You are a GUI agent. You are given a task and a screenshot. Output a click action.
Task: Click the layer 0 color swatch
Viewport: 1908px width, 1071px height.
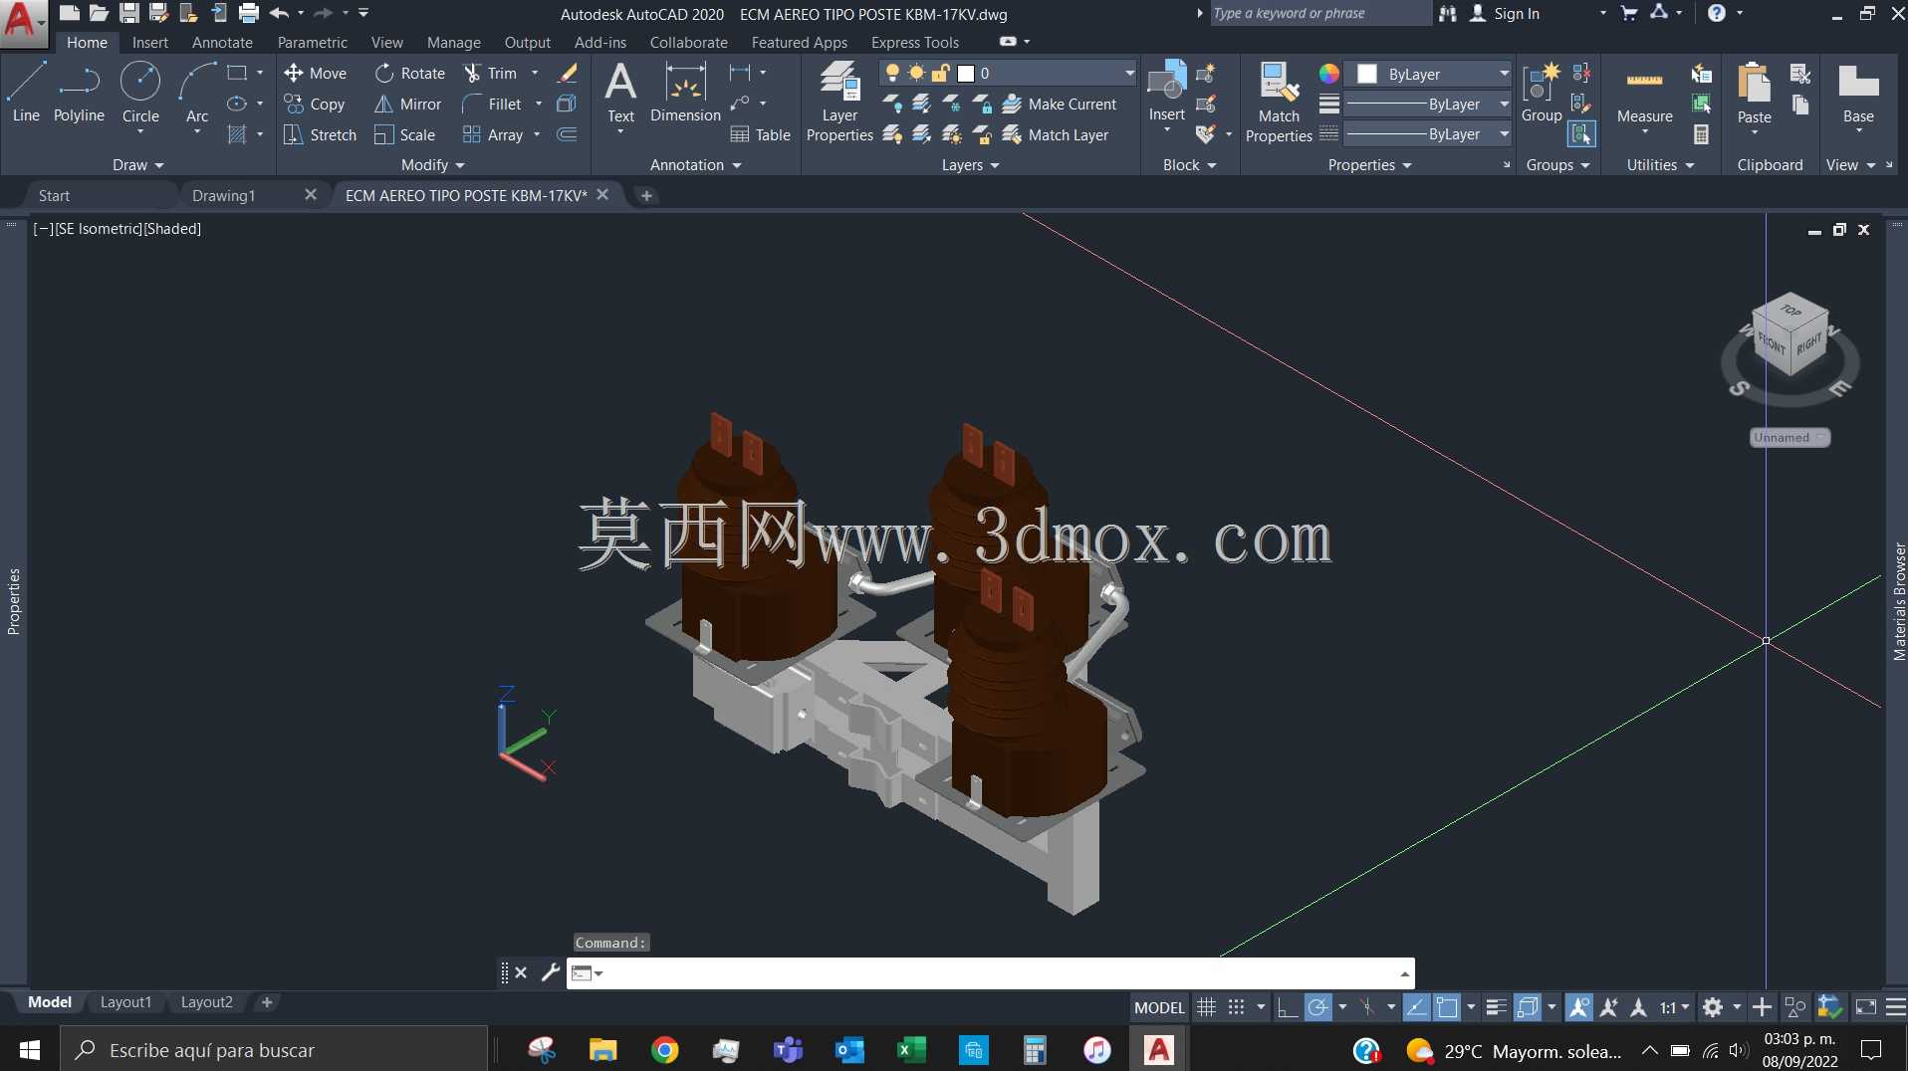tap(966, 74)
